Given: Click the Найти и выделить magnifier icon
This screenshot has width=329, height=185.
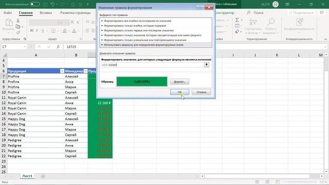Looking at the screenshot, I should (271, 22).
